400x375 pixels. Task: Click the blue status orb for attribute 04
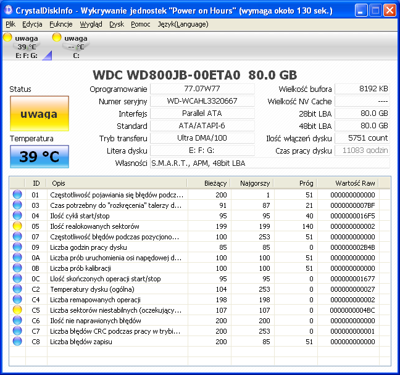17,215
